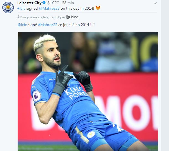Open the Mahrez celebration photo
The width and height of the screenshot is (169, 151).
[x=88, y=91]
